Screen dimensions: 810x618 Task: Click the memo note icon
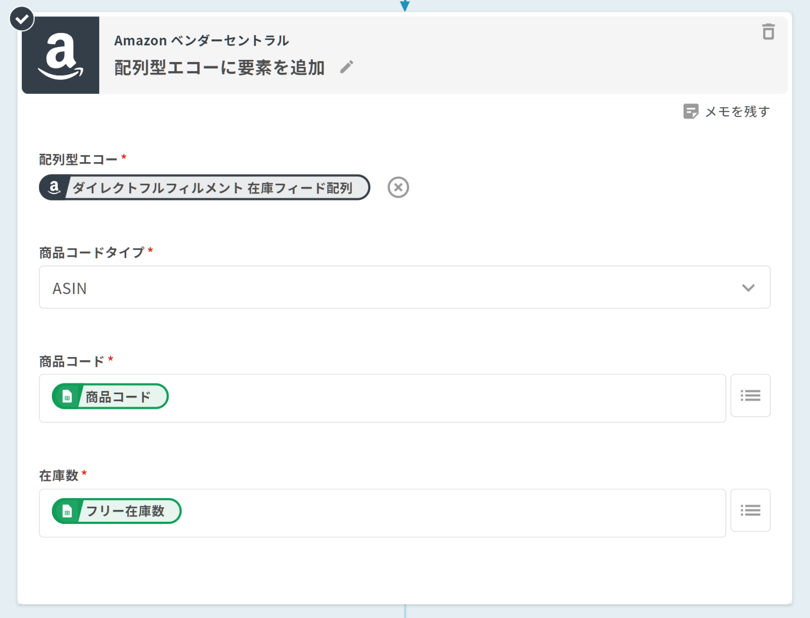point(690,111)
